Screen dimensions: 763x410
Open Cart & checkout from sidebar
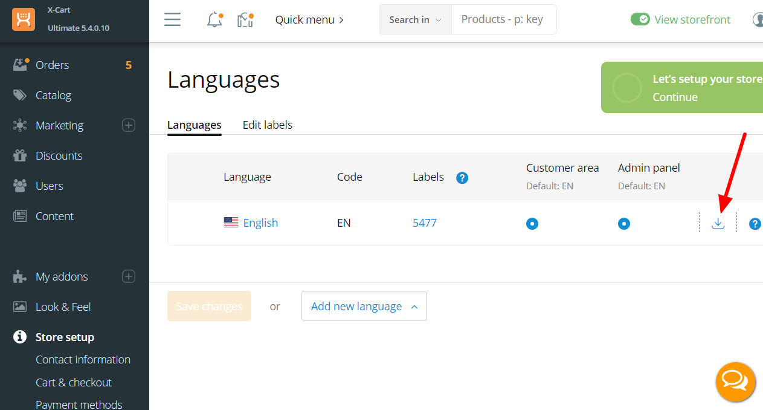pyautogui.click(x=74, y=382)
